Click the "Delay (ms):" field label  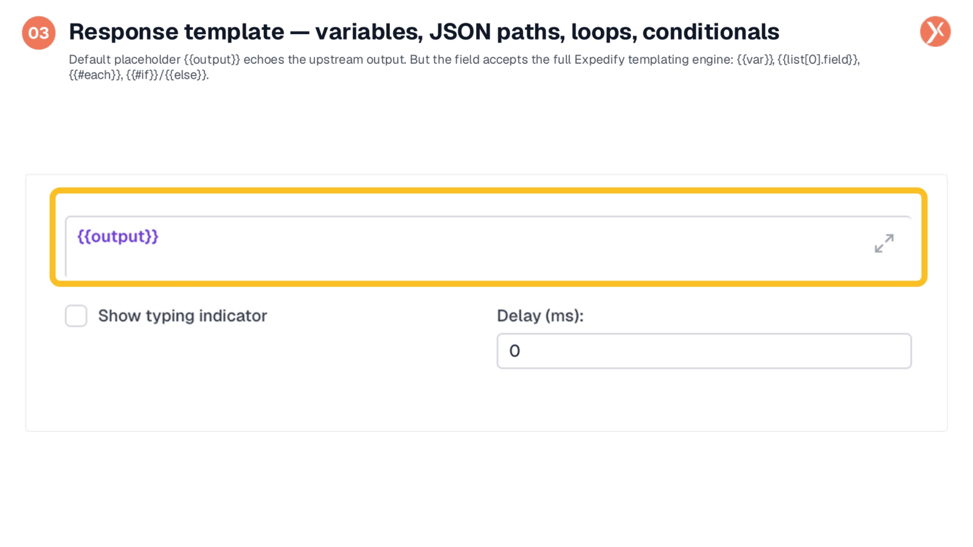point(540,315)
